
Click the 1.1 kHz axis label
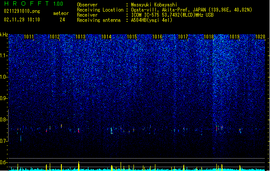(4, 56)
